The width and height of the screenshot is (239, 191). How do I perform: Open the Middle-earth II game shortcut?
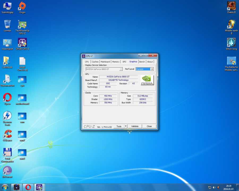231,27
